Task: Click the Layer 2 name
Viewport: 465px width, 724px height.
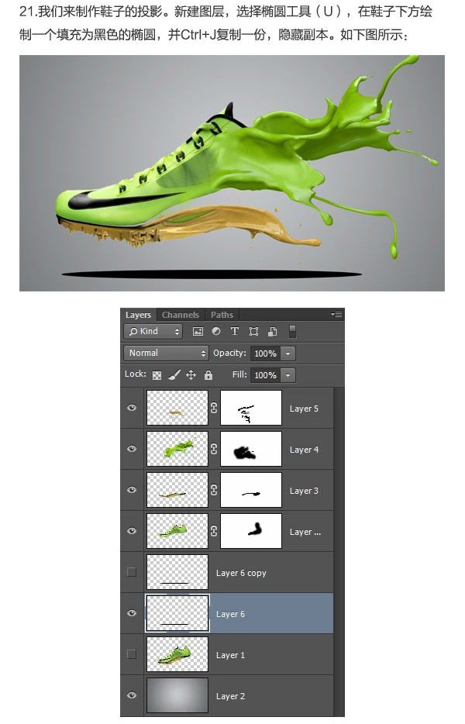Action: pyautogui.click(x=230, y=696)
